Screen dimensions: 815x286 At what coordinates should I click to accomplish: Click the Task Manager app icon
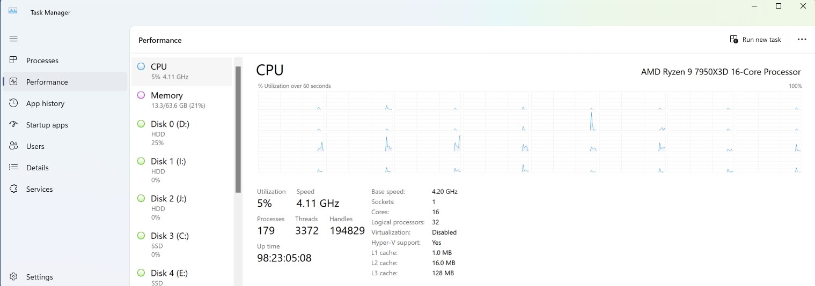click(13, 11)
